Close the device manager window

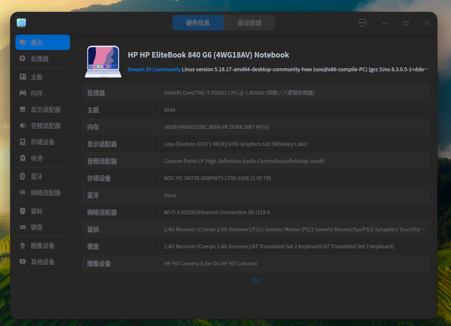click(427, 23)
